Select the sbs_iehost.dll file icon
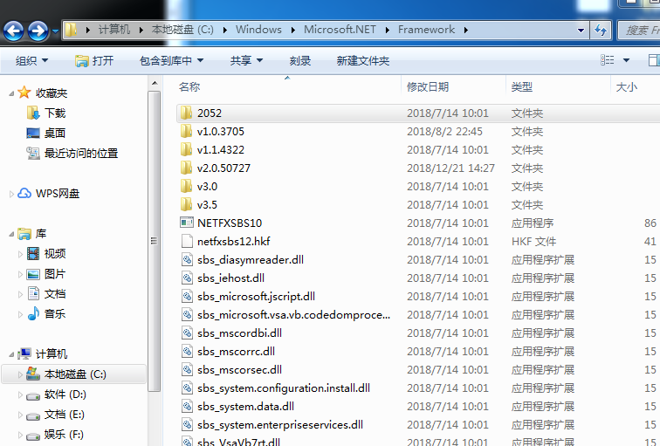The width and height of the screenshot is (660, 446). pos(187,278)
